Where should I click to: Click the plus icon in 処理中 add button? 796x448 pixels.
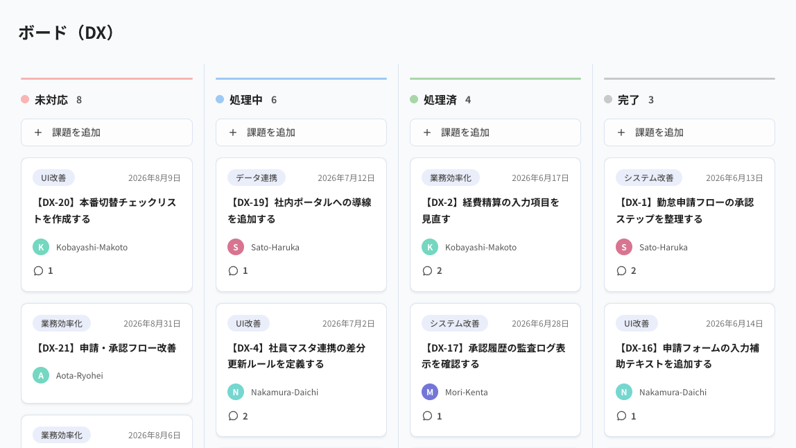pos(233,132)
